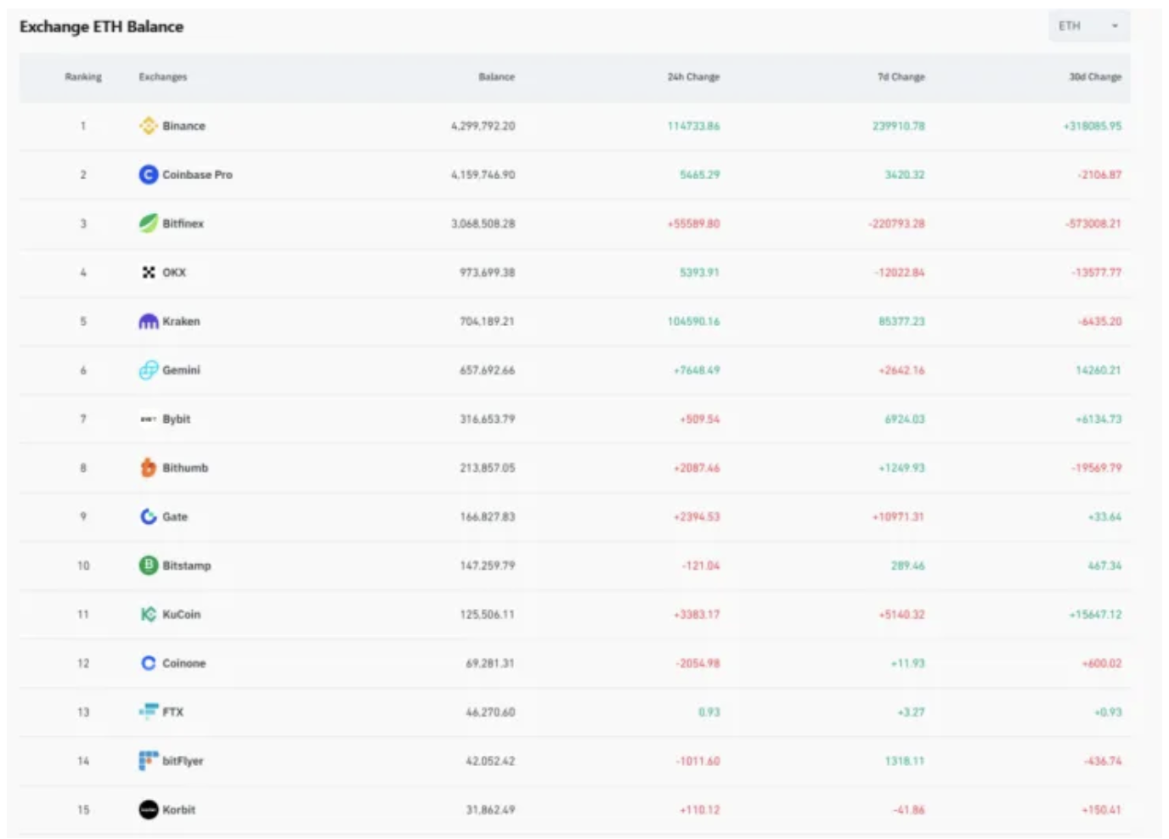Click the Bitfinex leaf logo icon
Image resolution: width=1169 pixels, height=839 pixels.
pyautogui.click(x=149, y=223)
